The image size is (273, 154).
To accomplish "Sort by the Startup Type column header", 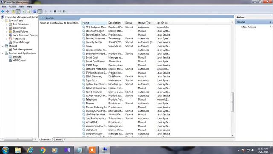I will point(146,23).
